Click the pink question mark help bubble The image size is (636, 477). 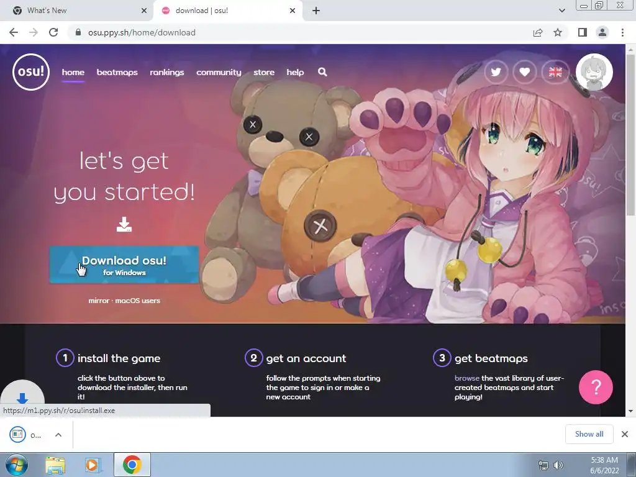pyautogui.click(x=596, y=387)
